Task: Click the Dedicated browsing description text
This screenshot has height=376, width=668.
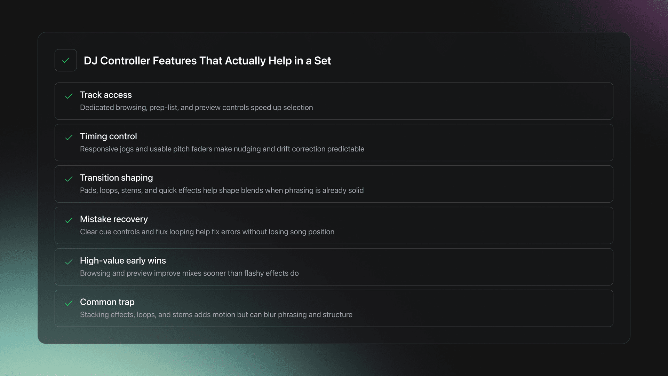Action: (x=196, y=108)
